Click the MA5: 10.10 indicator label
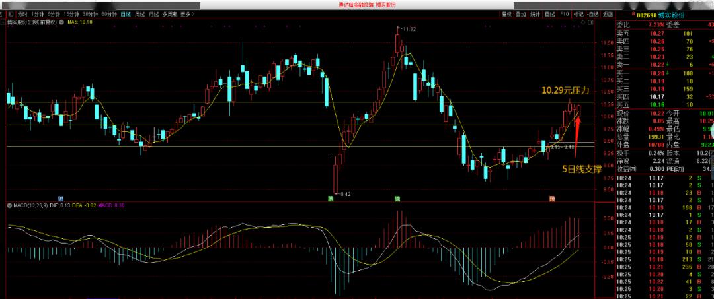Image resolution: width=714 pixels, height=299 pixels. pos(80,22)
